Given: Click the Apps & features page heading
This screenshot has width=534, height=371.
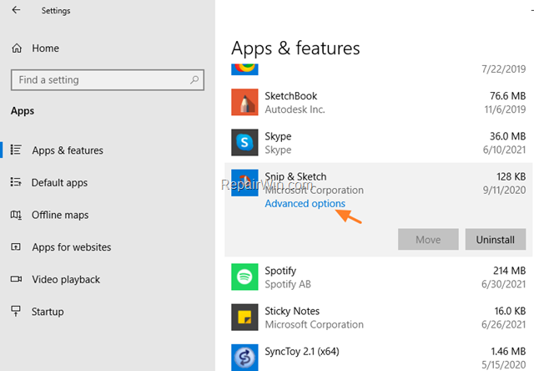Looking at the screenshot, I should [295, 48].
